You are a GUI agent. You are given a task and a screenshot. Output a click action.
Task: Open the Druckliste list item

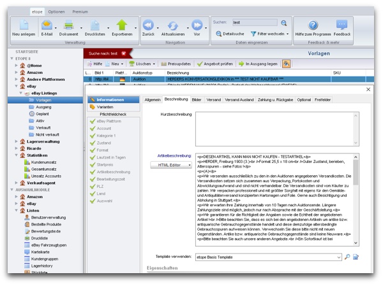coord(36,238)
